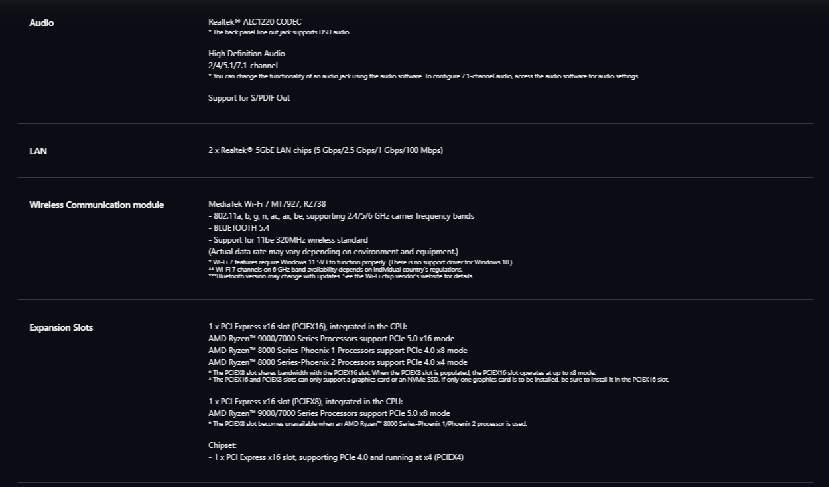829x487 pixels.
Task: Click the Realtek 5GbE LAN chips line
Action: pyautogui.click(x=326, y=150)
